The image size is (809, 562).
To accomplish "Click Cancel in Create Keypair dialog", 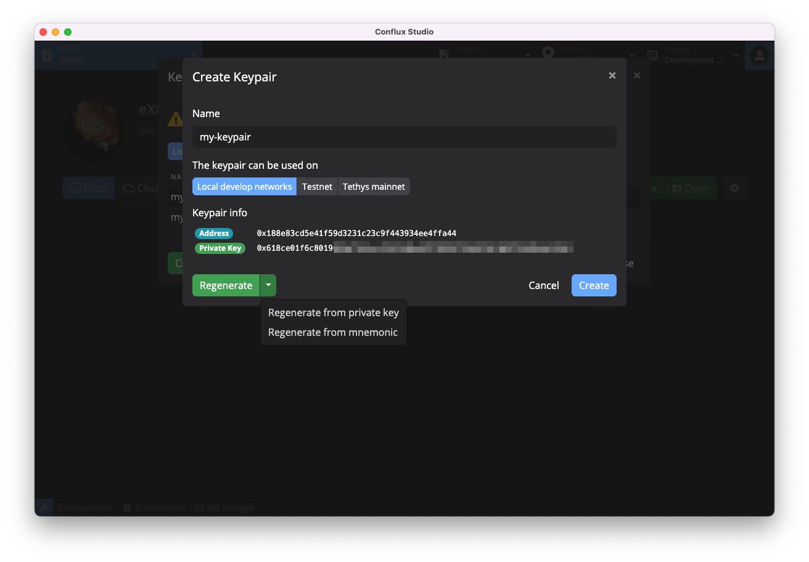I will 544,285.
